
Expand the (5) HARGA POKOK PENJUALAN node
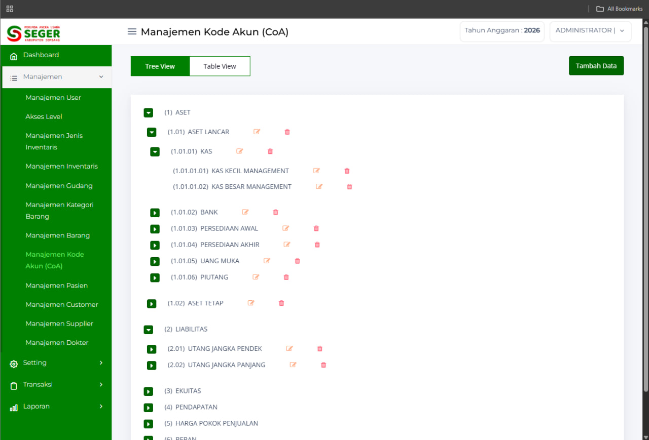[x=149, y=424]
